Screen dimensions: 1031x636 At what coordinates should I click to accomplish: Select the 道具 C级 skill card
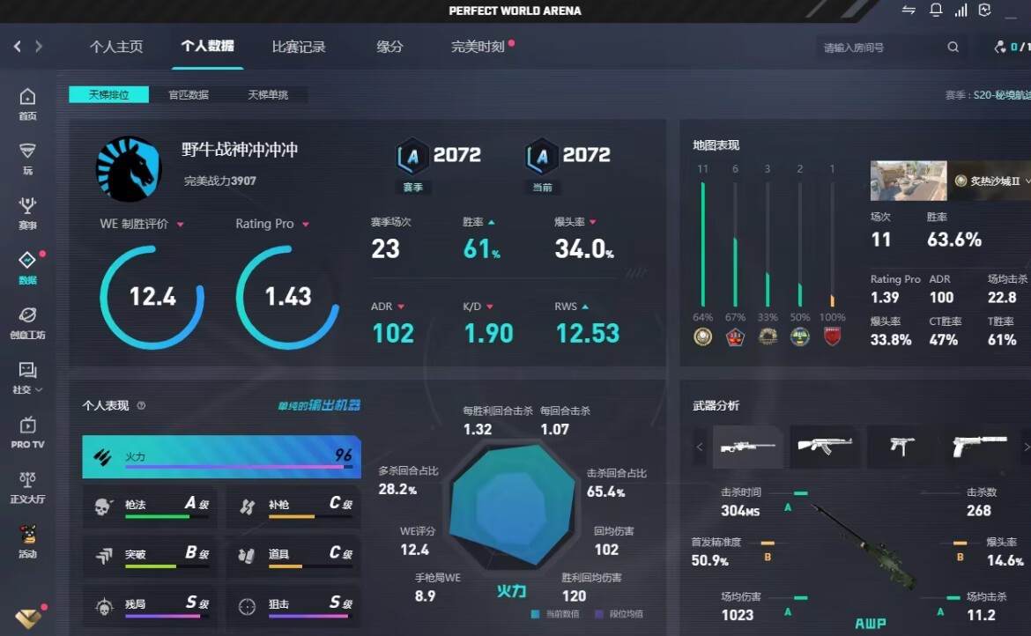point(293,555)
